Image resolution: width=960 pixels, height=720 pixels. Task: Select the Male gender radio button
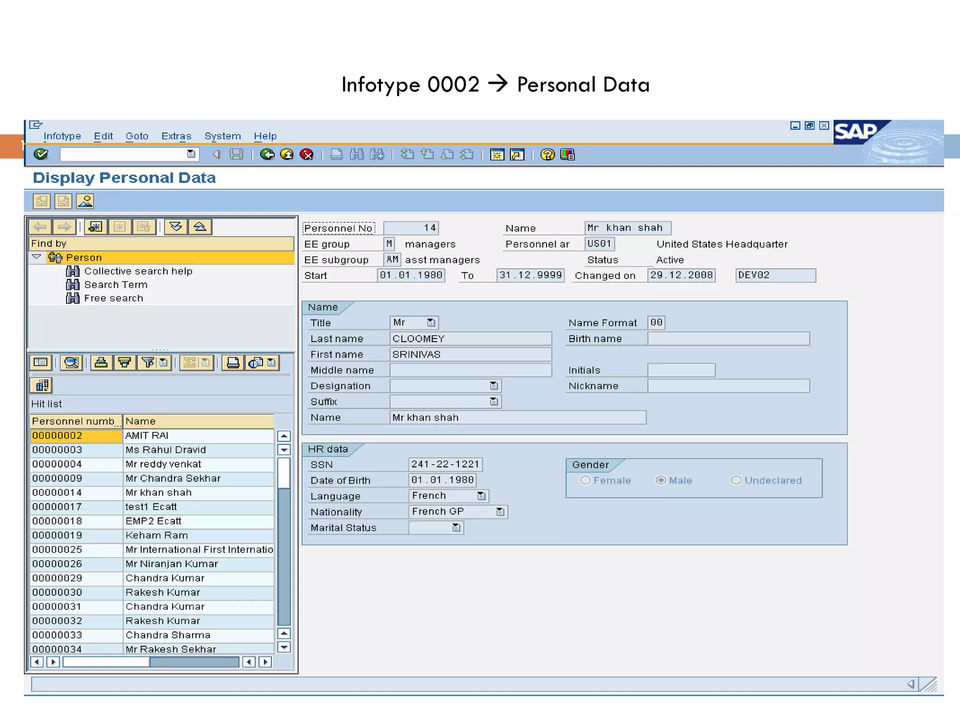pos(660,480)
